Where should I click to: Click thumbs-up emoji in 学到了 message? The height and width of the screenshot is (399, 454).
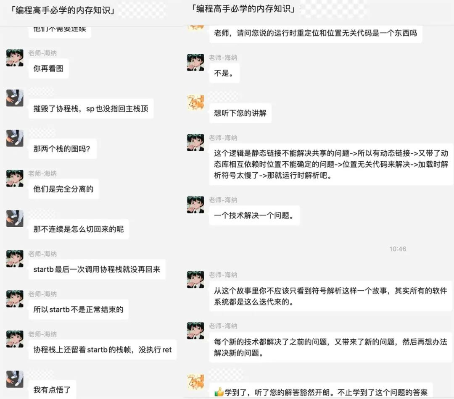(x=219, y=392)
